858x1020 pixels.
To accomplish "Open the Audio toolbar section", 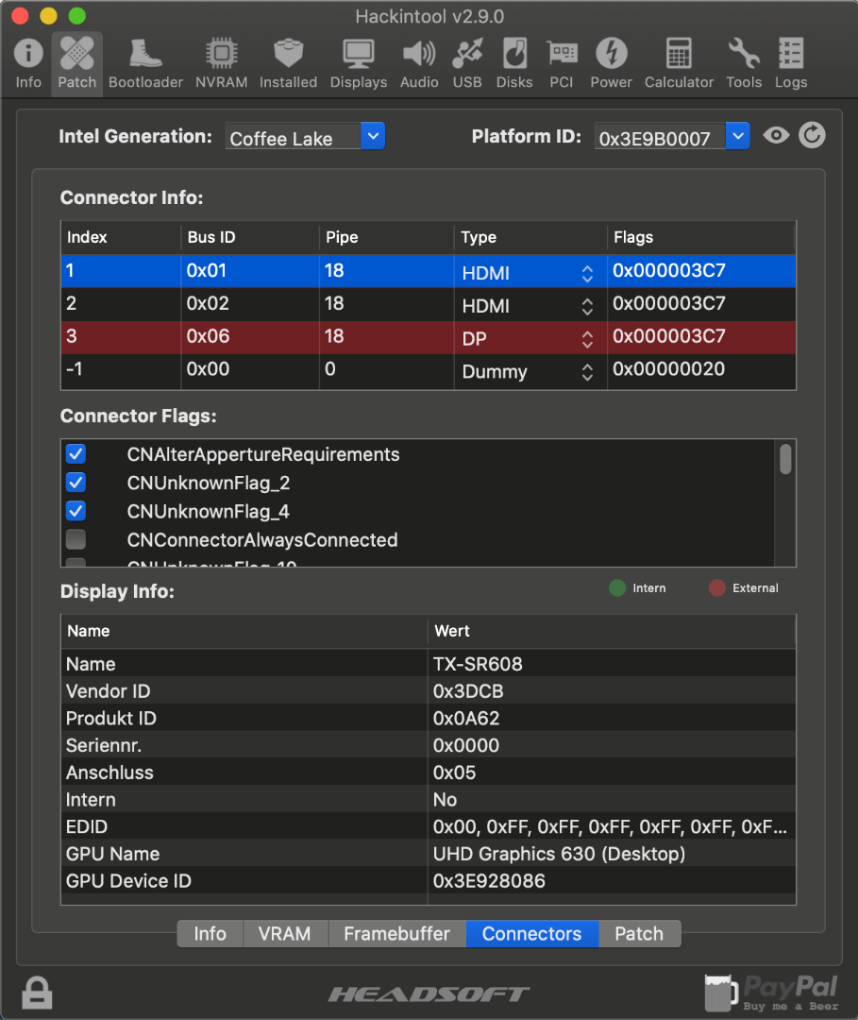I will [x=418, y=62].
